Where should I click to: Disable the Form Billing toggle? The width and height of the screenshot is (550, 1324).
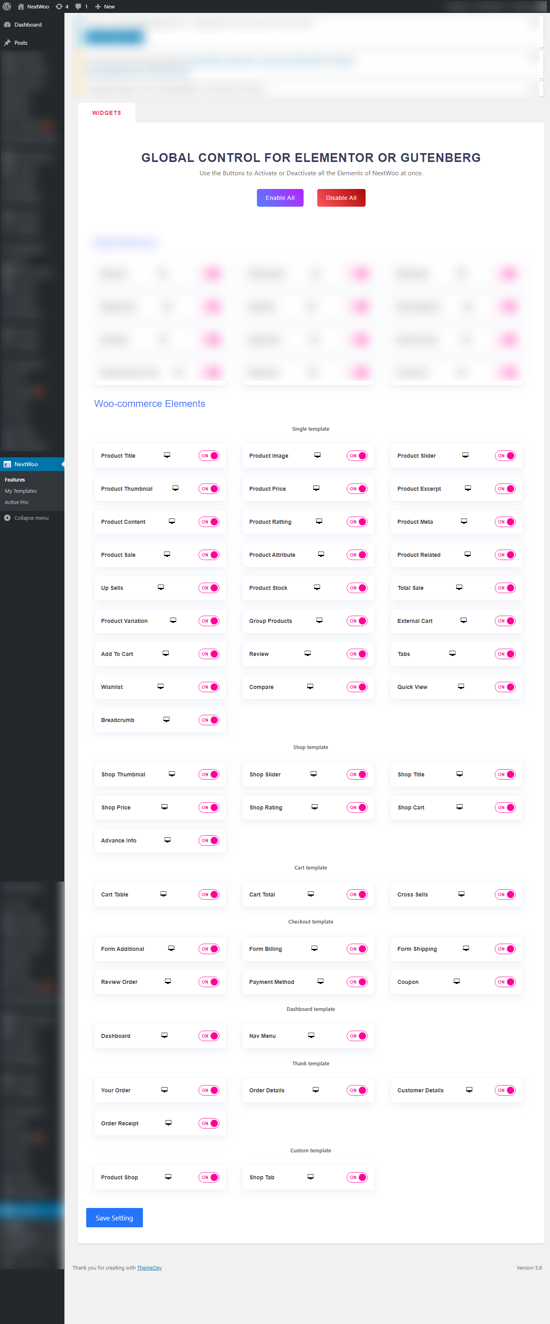click(357, 949)
